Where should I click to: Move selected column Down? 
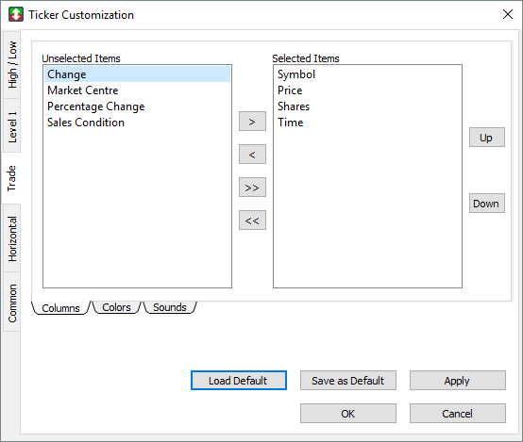(x=486, y=204)
